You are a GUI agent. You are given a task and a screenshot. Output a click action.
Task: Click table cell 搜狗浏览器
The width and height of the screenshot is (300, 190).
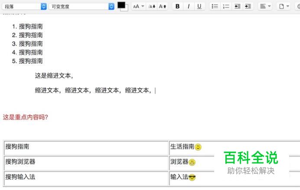[x=86, y=163]
